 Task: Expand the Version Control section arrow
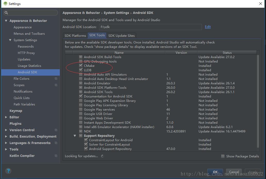click(x=6, y=130)
